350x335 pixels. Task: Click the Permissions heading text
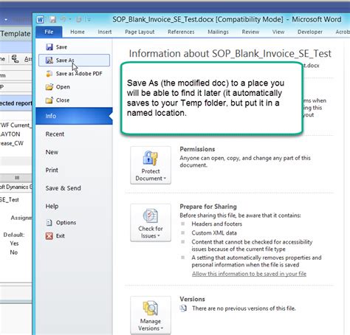pyautogui.click(x=197, y=149)
